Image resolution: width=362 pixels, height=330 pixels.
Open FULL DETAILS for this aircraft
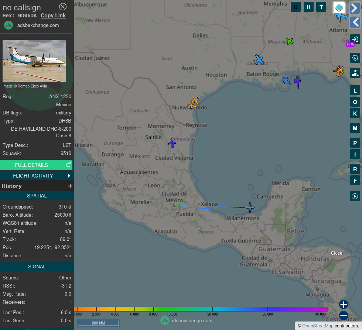click(x=36, y=165)
